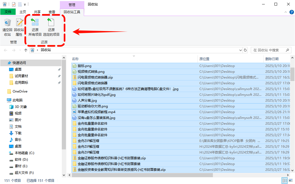The image size is (295, 184).
Task: Open the Quick Access Toolbar customize dropdown
Action: point(25,4)
